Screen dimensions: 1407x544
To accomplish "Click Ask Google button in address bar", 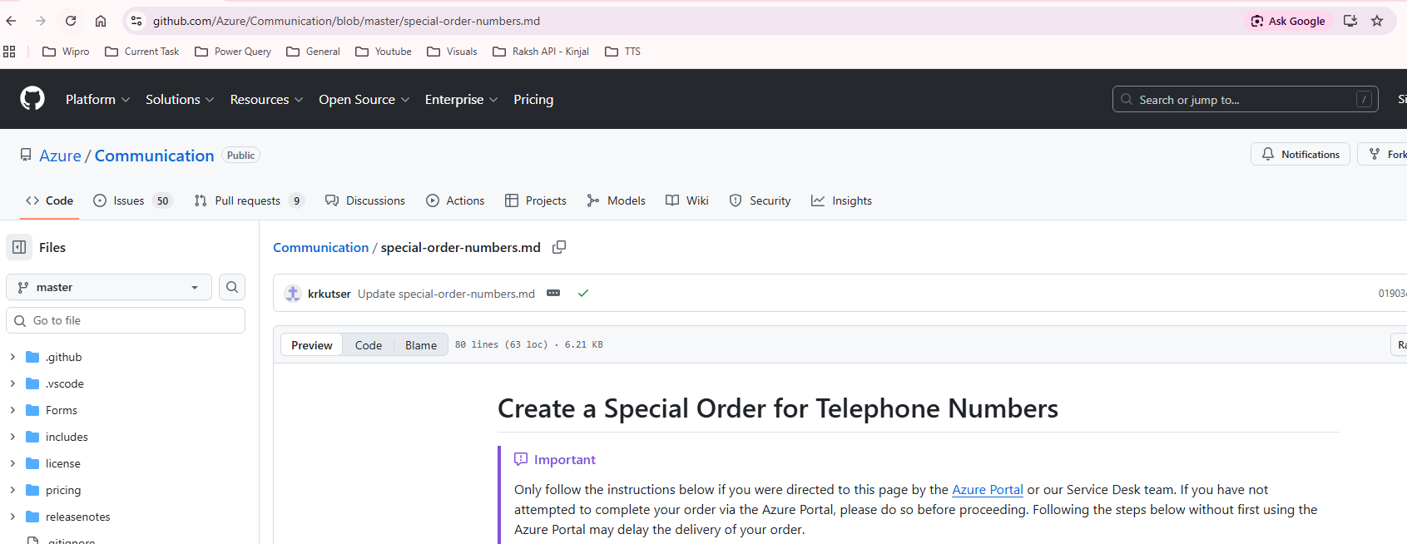I will click(x=1288, y=21).
